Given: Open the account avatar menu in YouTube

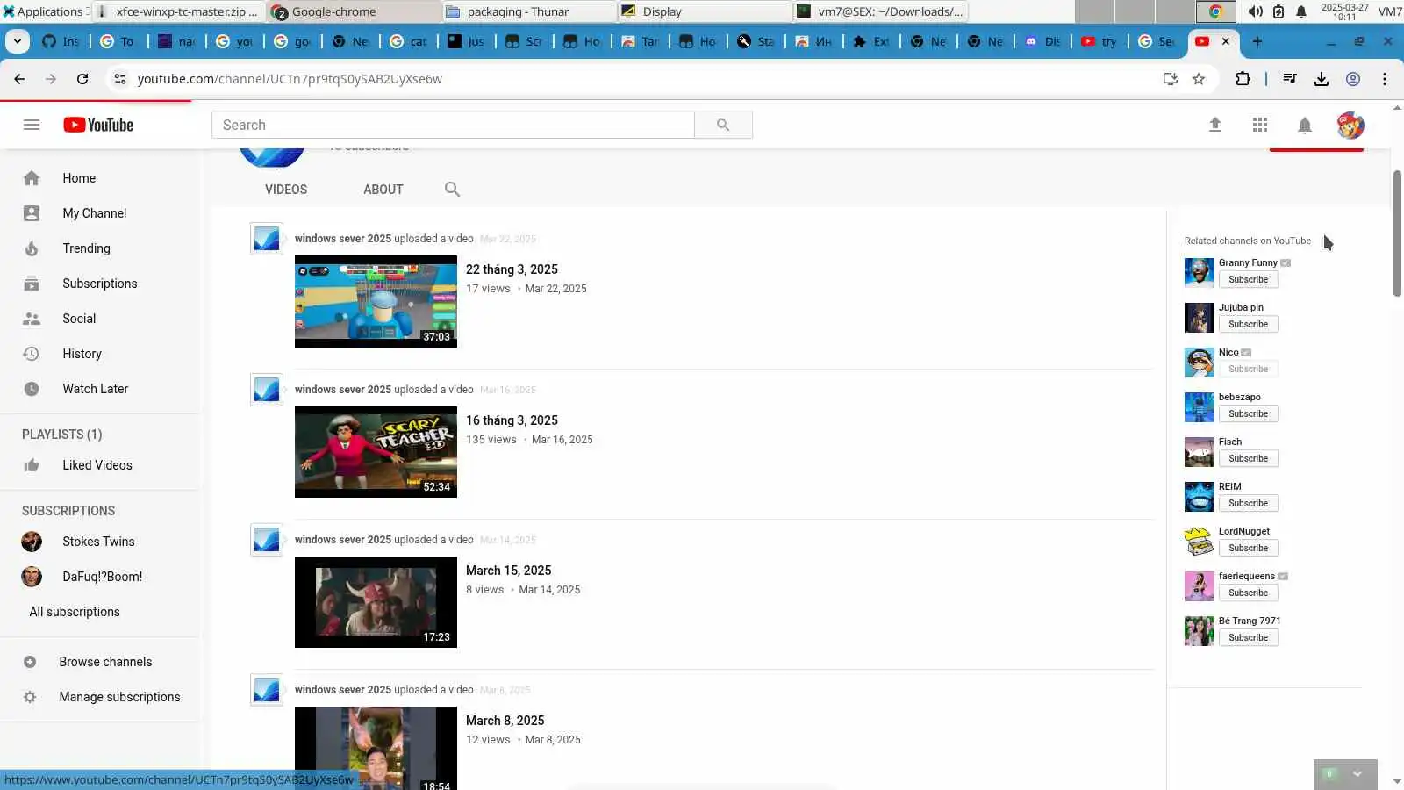Looking at the screenshot, I should pos(1350,126).
